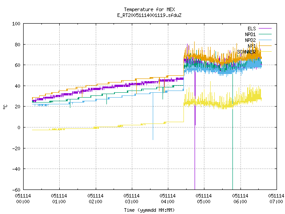Viewport: 285px width, 214px height.
Task: Click the x-axis label 051114 05:00
Action: point(204,199)
